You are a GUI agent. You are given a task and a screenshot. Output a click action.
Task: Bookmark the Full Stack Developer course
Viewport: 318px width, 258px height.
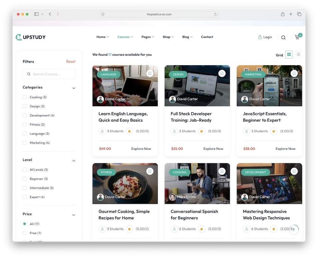(222, 73)
